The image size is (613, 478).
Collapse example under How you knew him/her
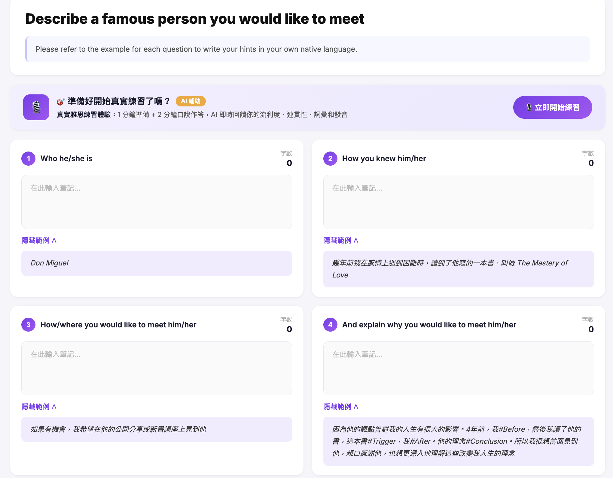pos(341,241)
